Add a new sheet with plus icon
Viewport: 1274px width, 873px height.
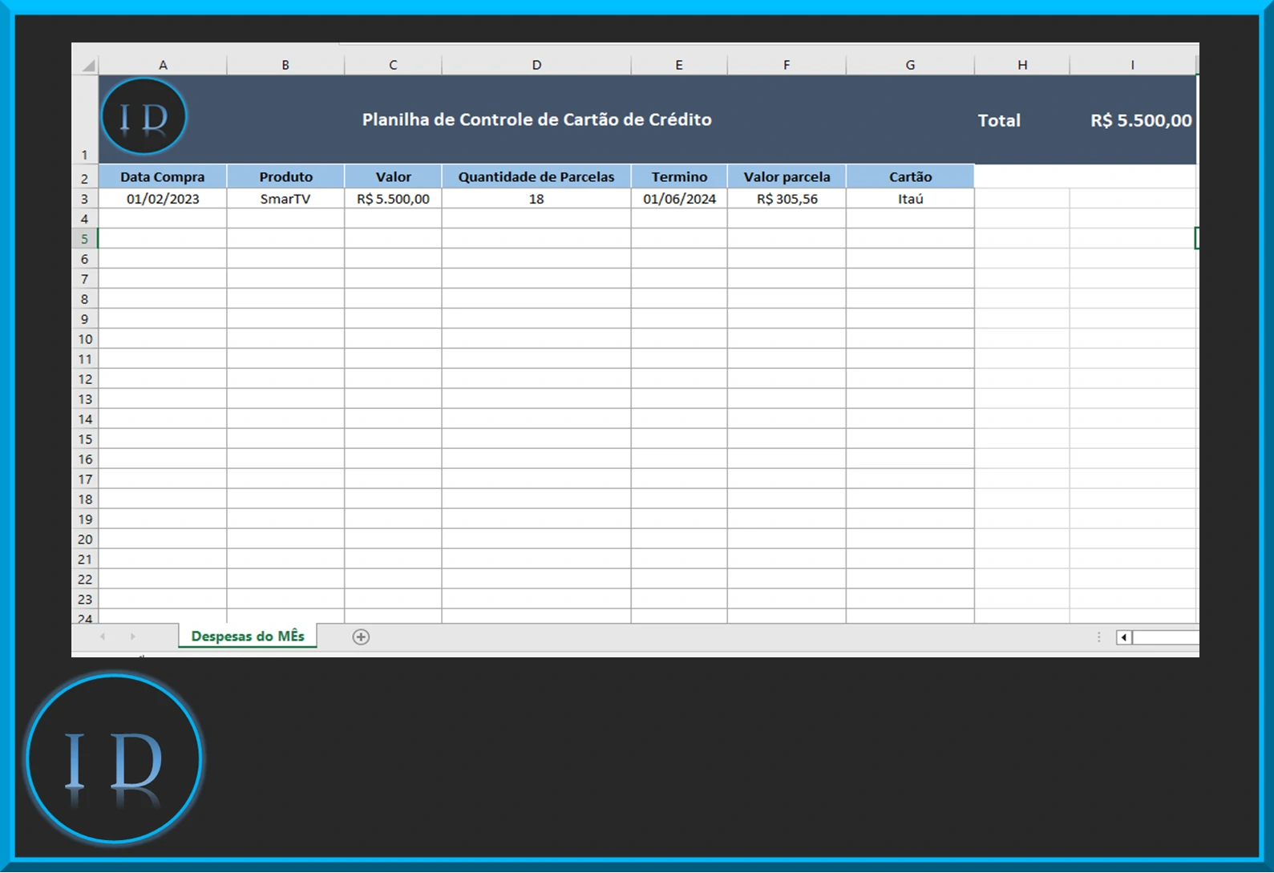[361, 637]
